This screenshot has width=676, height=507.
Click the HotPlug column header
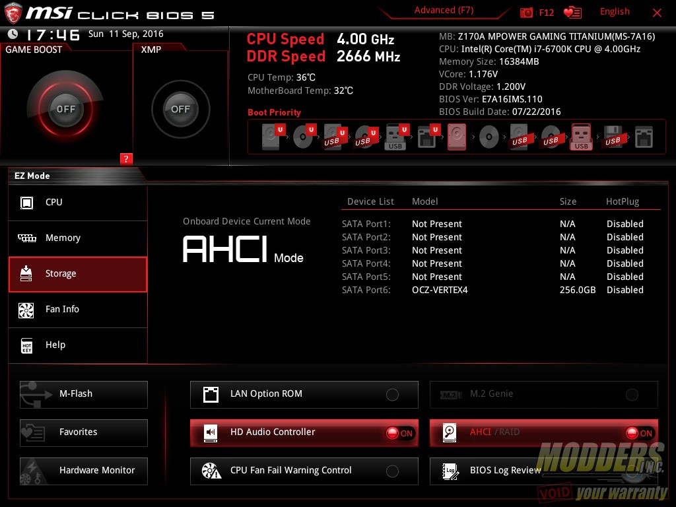coord(623,202)
